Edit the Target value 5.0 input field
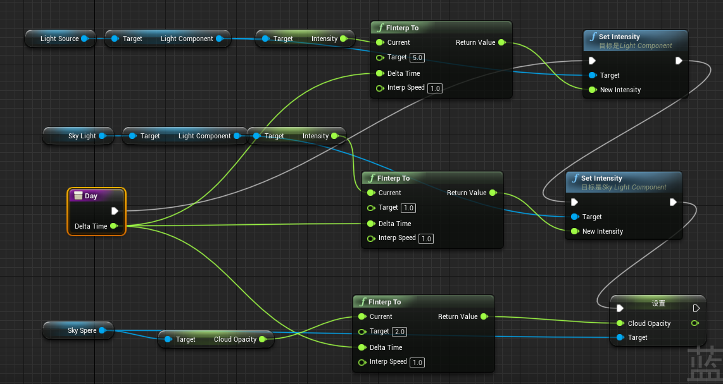The height and width of the screenshot is (384, 723). tap(417, 57)
